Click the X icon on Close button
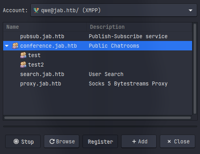This screenshot has height=154, width=200. [x=169, y=141]
